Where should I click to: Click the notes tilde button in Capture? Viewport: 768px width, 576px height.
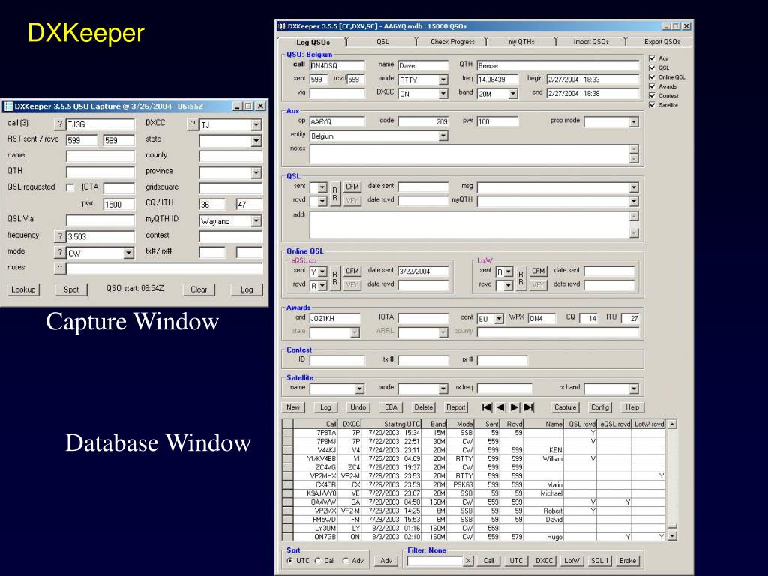[x=60, y=268]
